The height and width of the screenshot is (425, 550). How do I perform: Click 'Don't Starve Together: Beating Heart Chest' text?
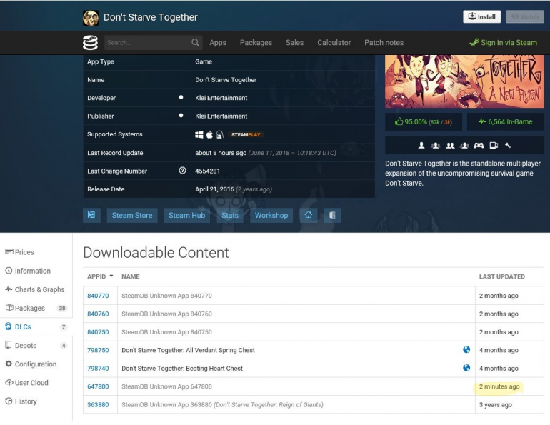click(x=182, y=368)
